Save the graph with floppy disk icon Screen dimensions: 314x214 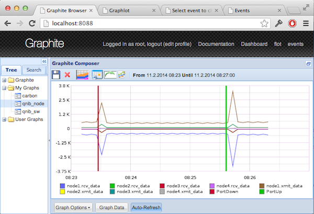coord(56,75)
